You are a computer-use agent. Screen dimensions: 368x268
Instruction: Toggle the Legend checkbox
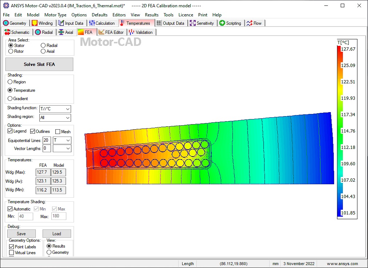[x=10, y=131]
